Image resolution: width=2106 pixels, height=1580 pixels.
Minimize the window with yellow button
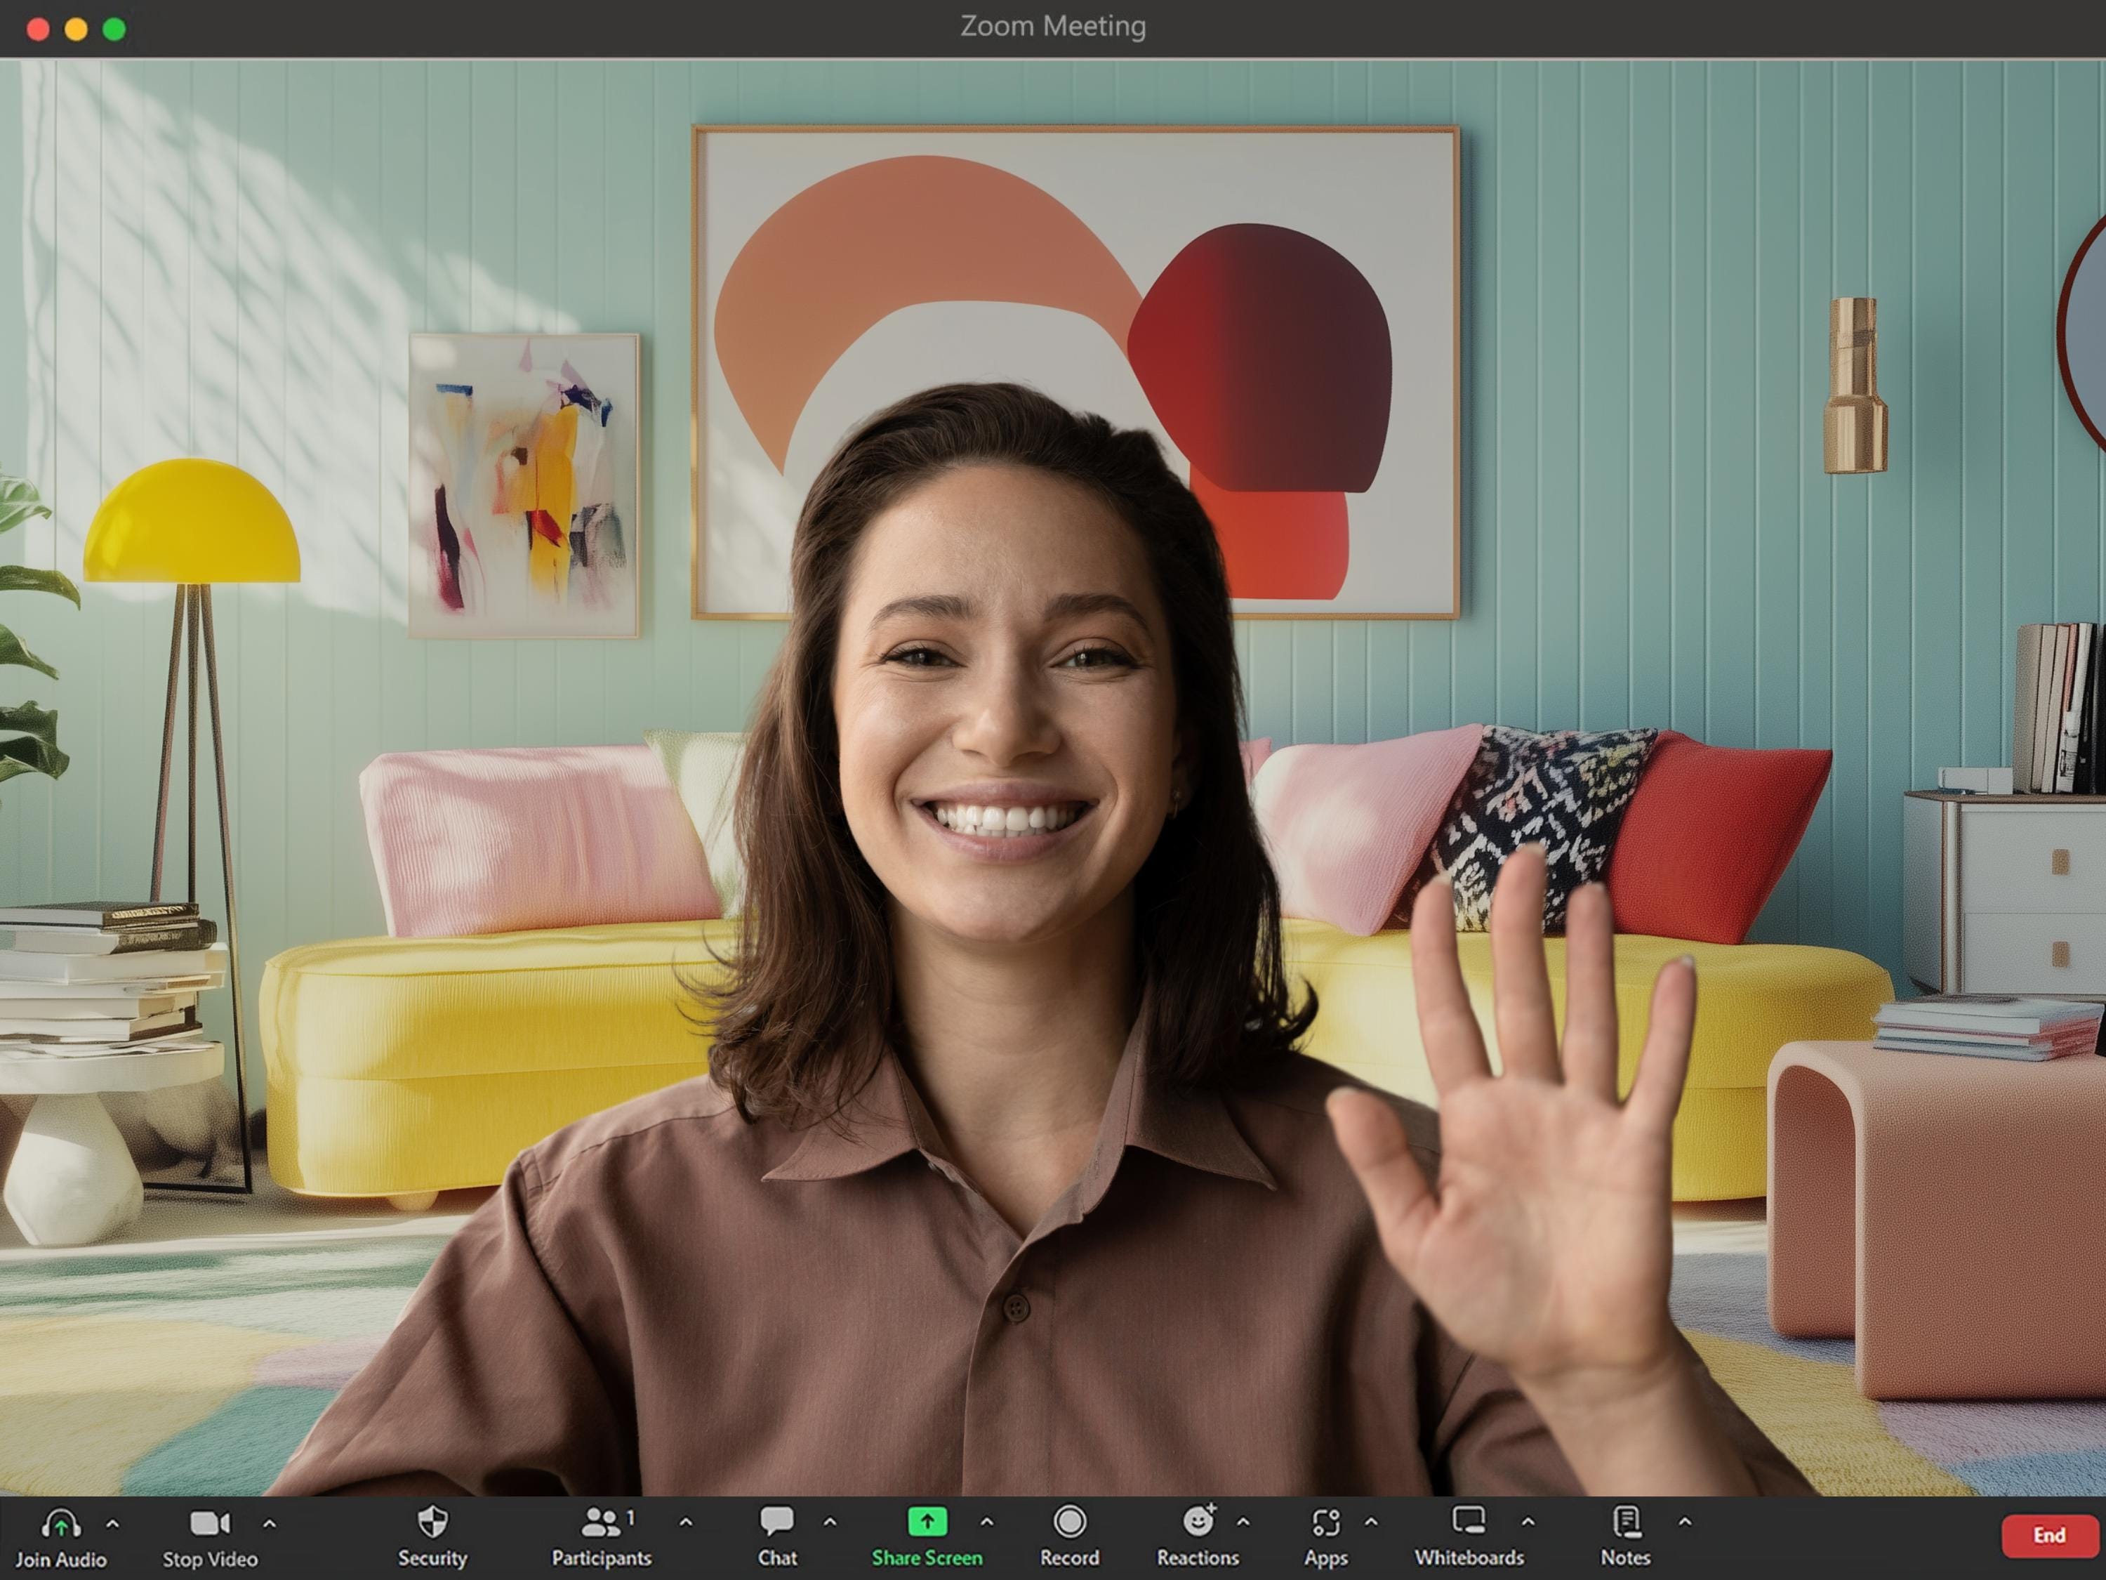pyautogui.click(x=76, y=29)
